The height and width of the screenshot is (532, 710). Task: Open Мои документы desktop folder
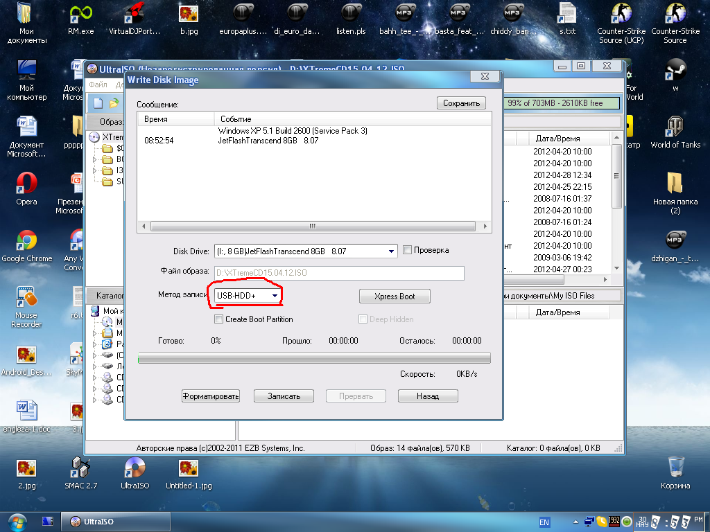[x=27, y=23]
